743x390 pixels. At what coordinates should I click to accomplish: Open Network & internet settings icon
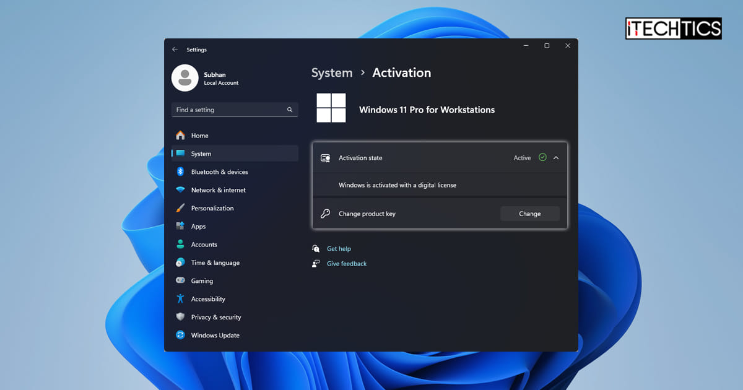click(x=180, y=190)
